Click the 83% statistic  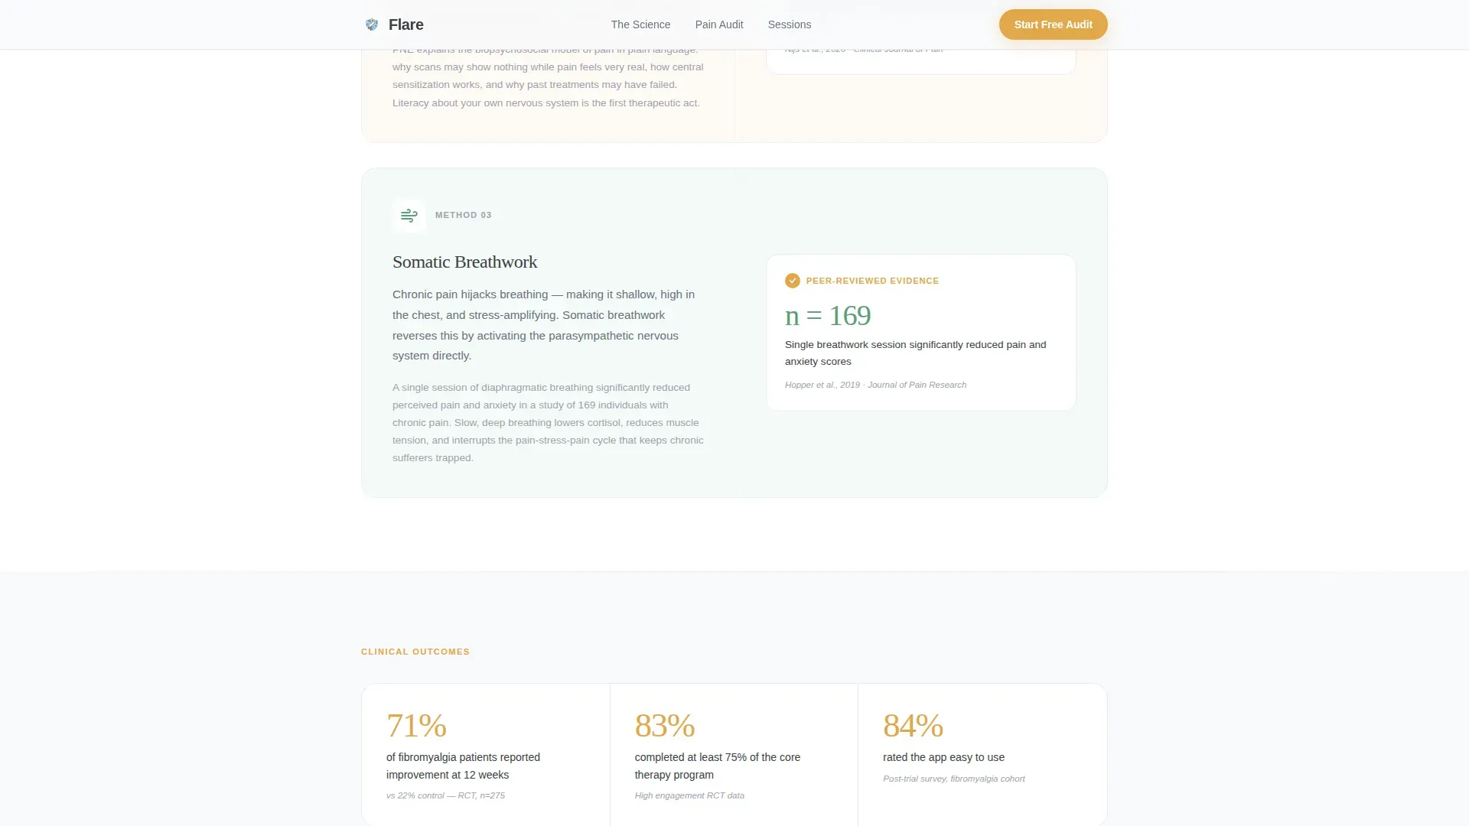(x=665, y=725)
